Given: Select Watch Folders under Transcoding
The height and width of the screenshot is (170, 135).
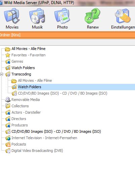Looking at the screenshot, I should 76,87.
